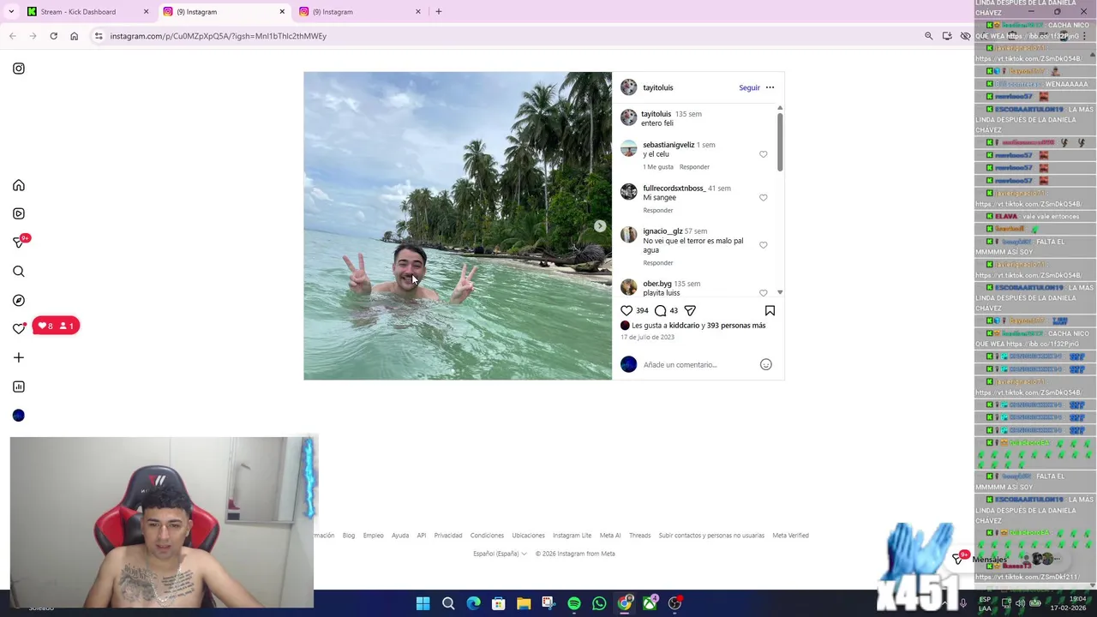The width and height of the screenshot is (1097, 617).
Task: Go to Instagram Home in sidebar
Action: coord(19,185)
